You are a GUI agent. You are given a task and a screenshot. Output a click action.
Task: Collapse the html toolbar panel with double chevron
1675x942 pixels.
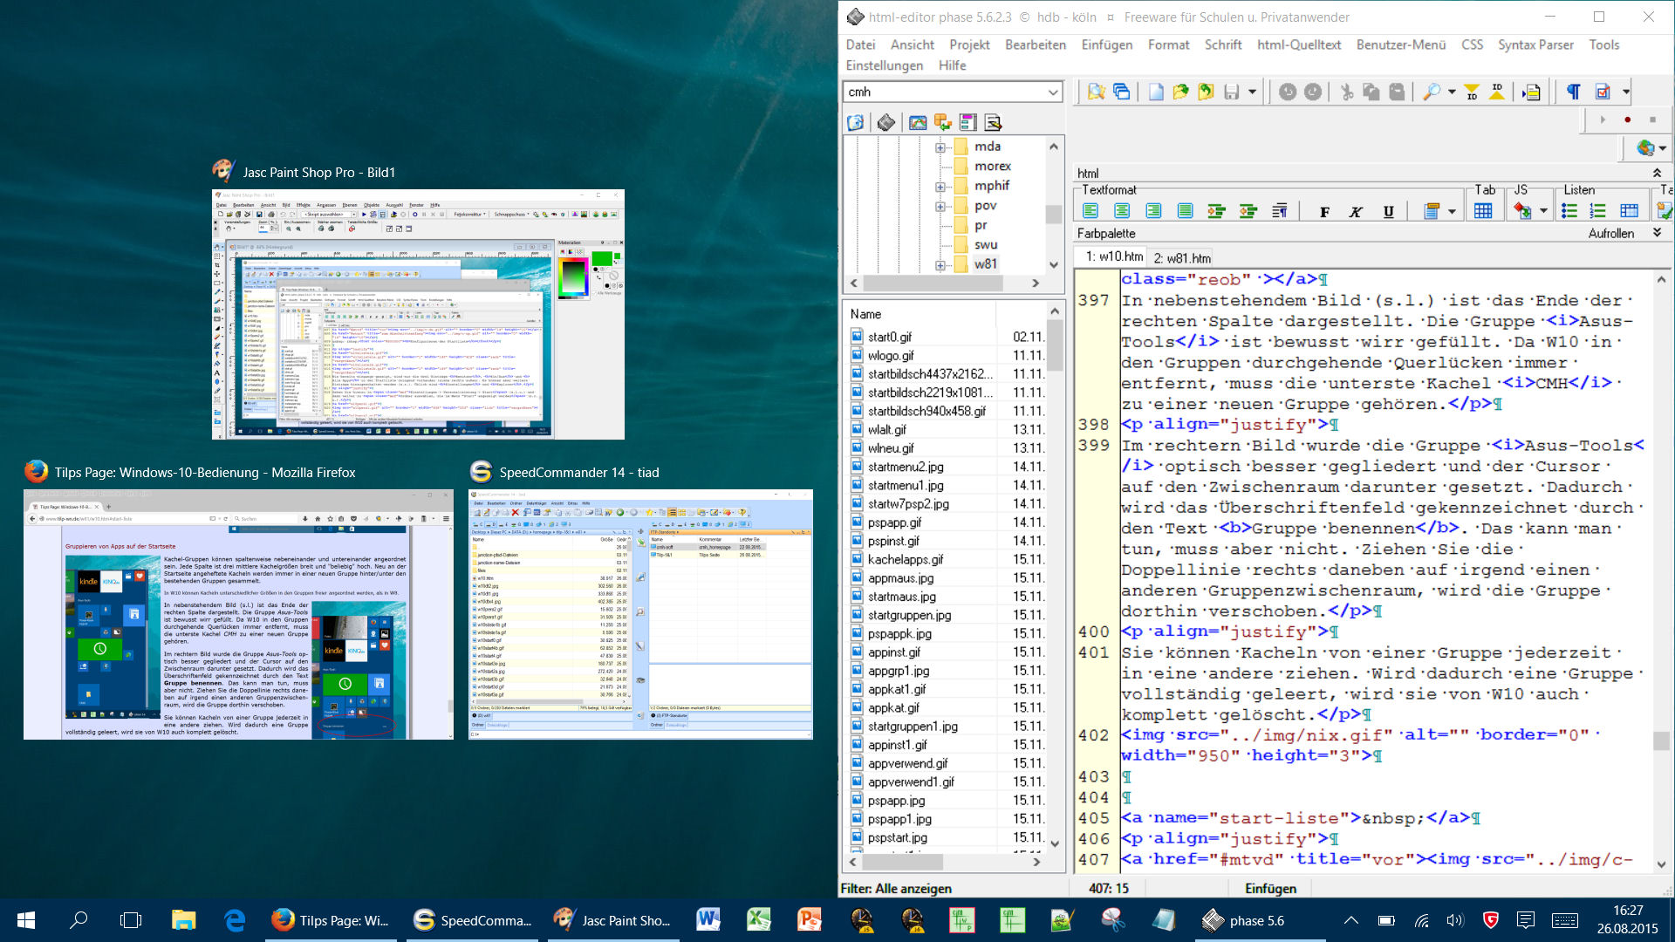click(1657, 174)
